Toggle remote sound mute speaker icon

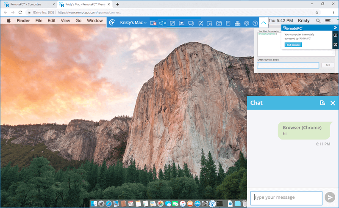pyautogui.click(x=163, y=23)
